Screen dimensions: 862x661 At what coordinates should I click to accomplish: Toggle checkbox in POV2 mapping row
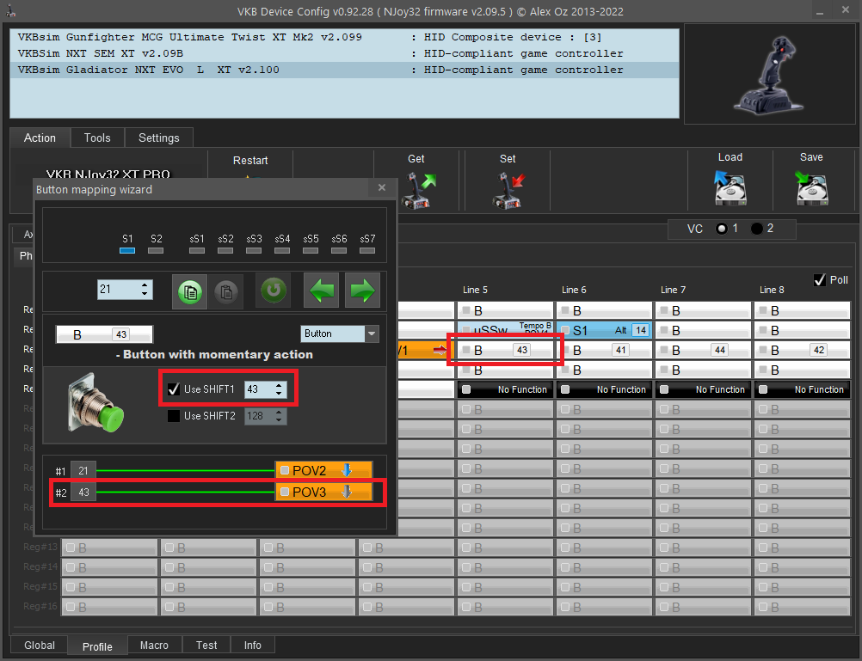[x=285, y=470]
